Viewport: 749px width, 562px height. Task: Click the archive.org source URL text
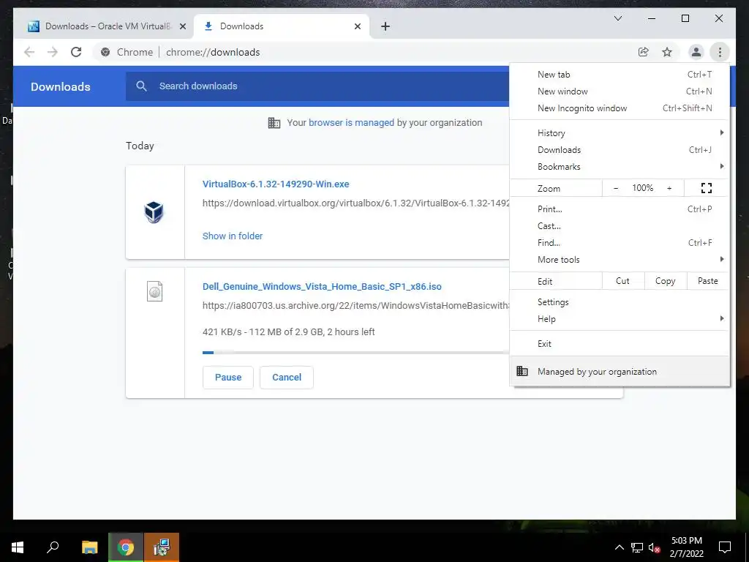(x=356, y=306)
